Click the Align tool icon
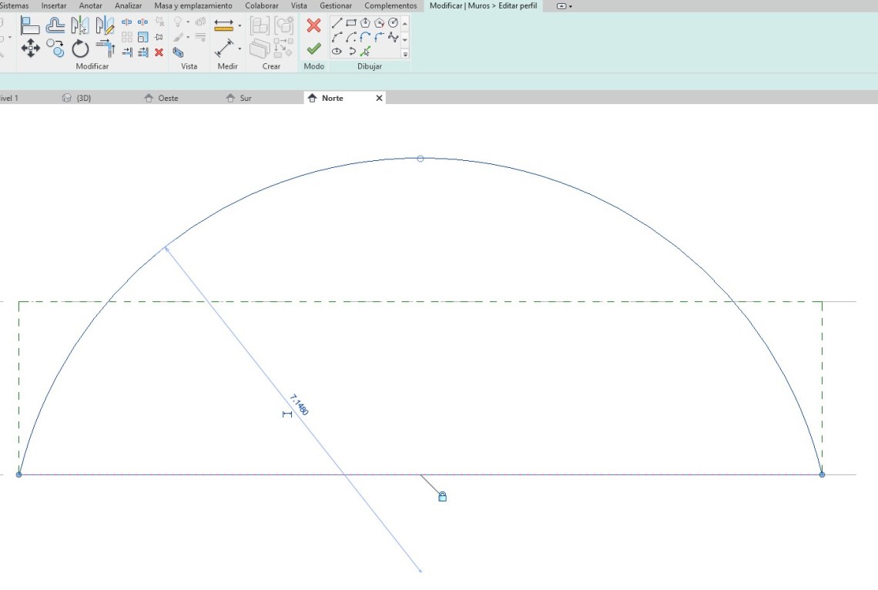This screenshot has height=590, width=878. point(31,25)
